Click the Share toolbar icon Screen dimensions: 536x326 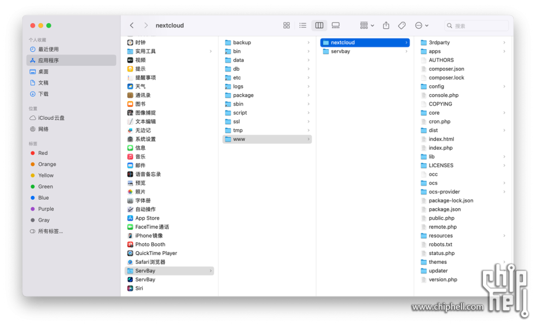point(386,25)
